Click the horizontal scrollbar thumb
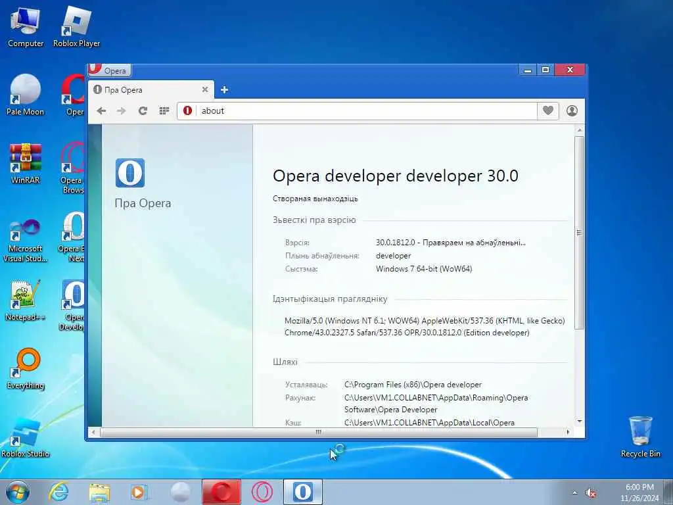The height and width of the screenshot is (505, 673). (319, 432)
